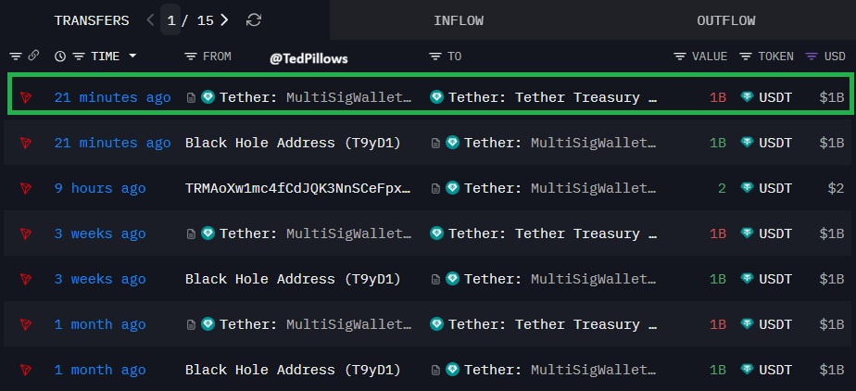Click USDT token label in 3 weeks Treasury row
This screenshot has width=856, height=391.
[x=775, y=233]
